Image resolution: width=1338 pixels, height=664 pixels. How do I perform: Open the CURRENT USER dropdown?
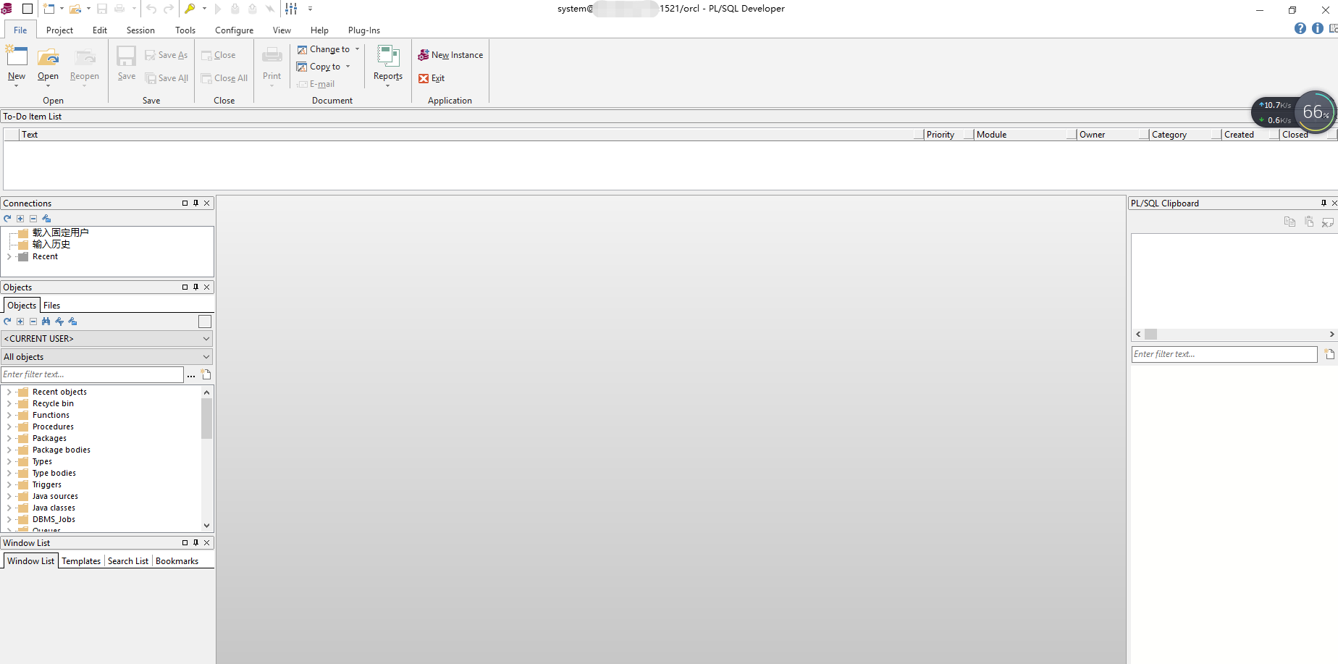204,338
